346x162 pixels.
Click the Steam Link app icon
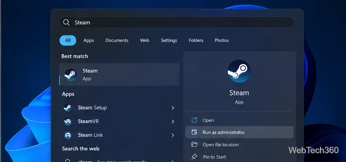pos(68,135)
